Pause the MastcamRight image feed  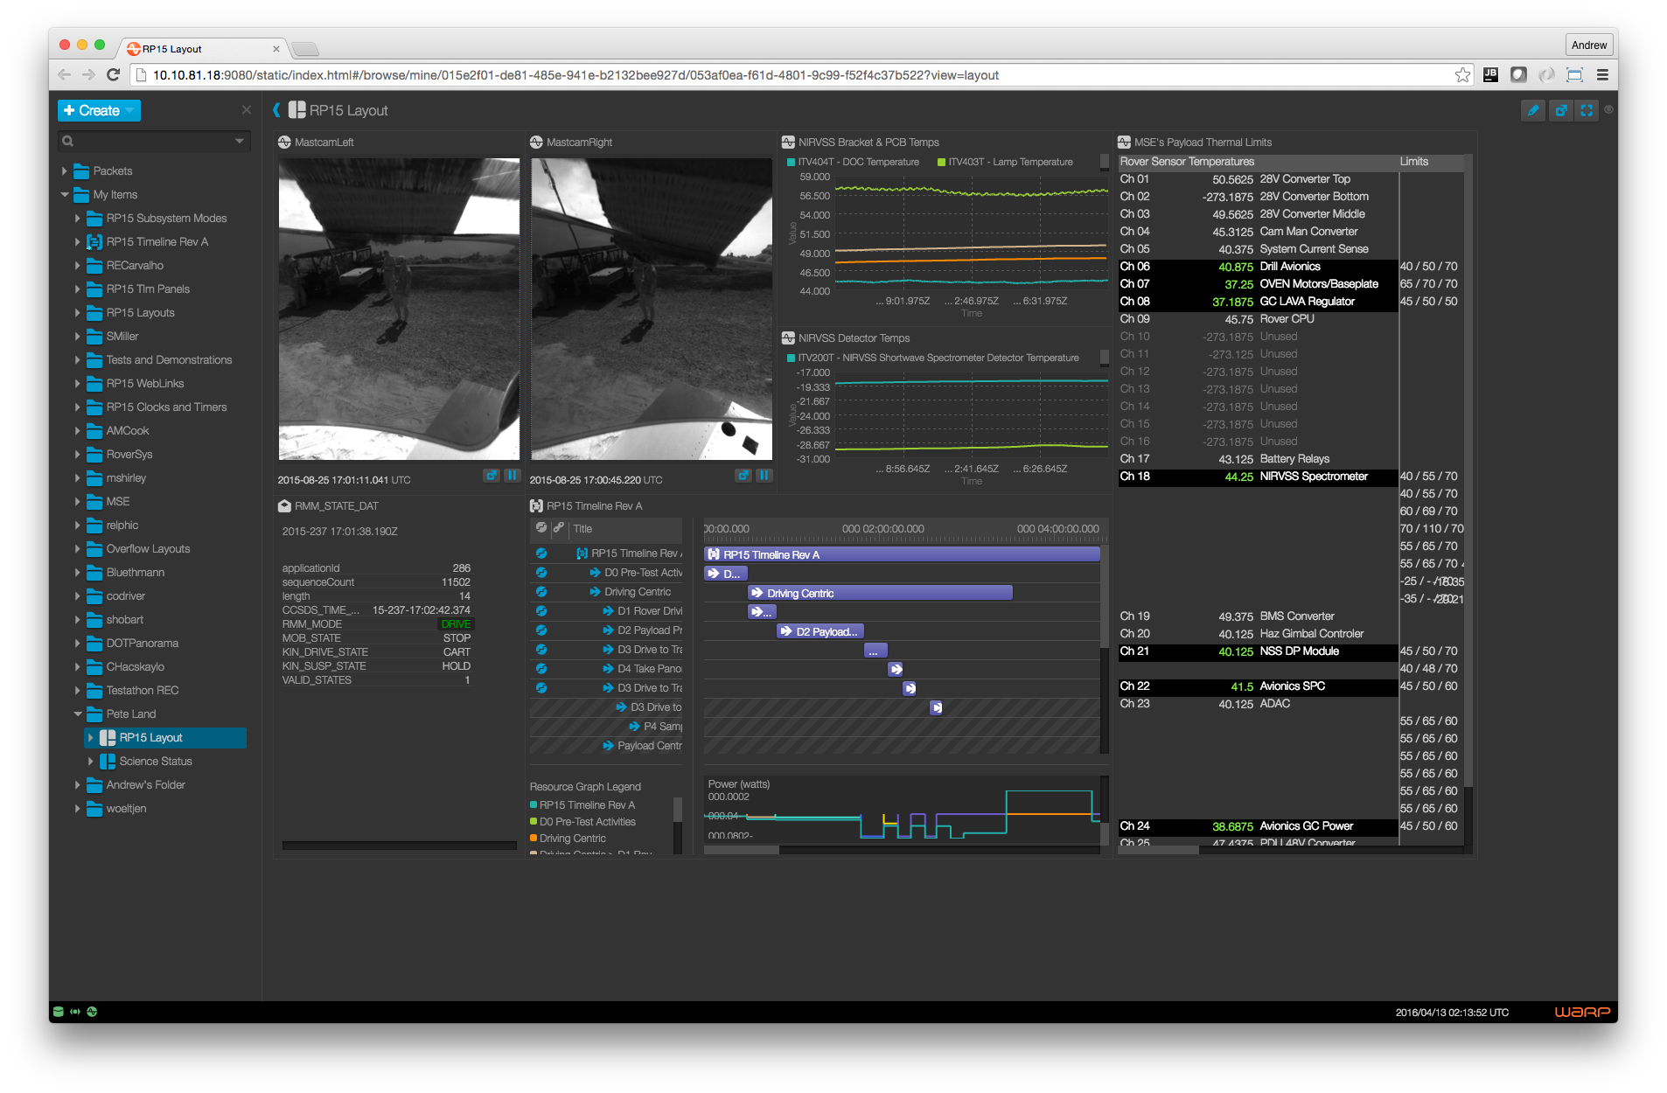click(764, 476)
